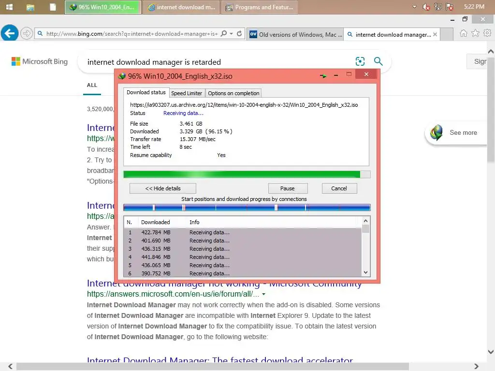Image resolution: width=495 pixels, height=371 pixels.
Task: Switch to the Programs and Features taskbar window
Action: pos(259,7)
